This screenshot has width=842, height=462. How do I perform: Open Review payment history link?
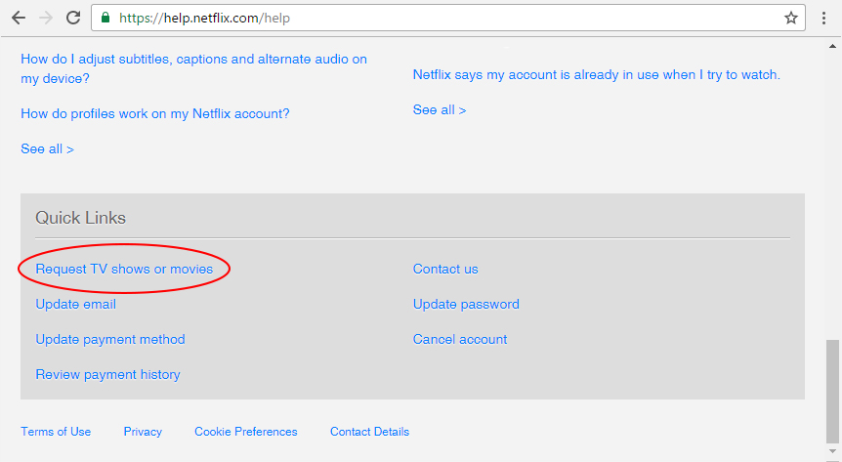[107, 374]
